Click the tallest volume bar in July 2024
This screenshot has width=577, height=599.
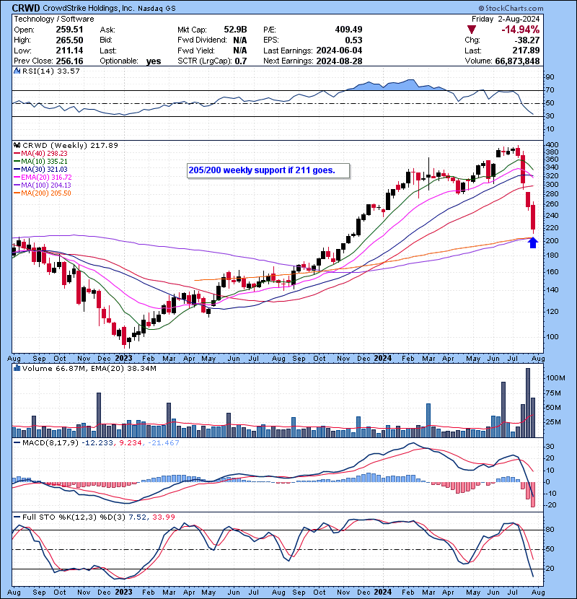pyautogui.click(x=528, y=402)
